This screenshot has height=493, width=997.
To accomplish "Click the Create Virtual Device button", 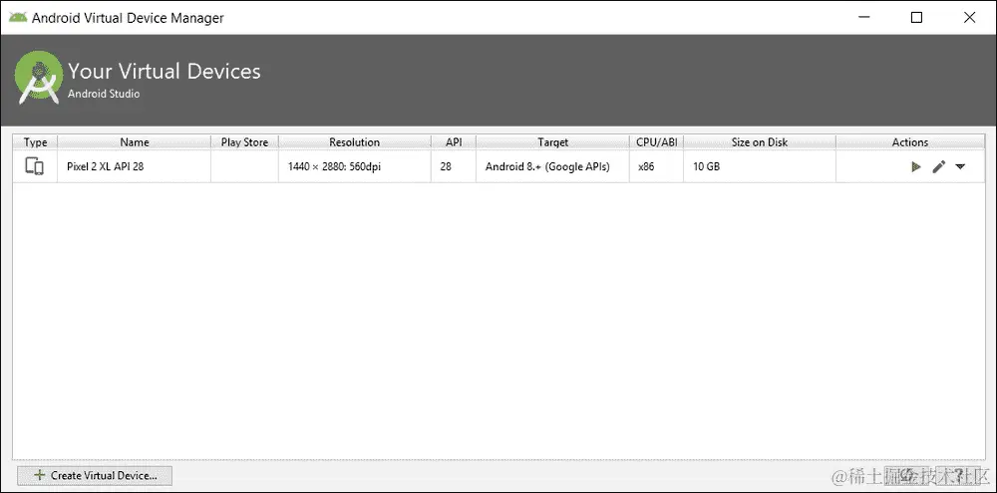I will pos(95,475).
